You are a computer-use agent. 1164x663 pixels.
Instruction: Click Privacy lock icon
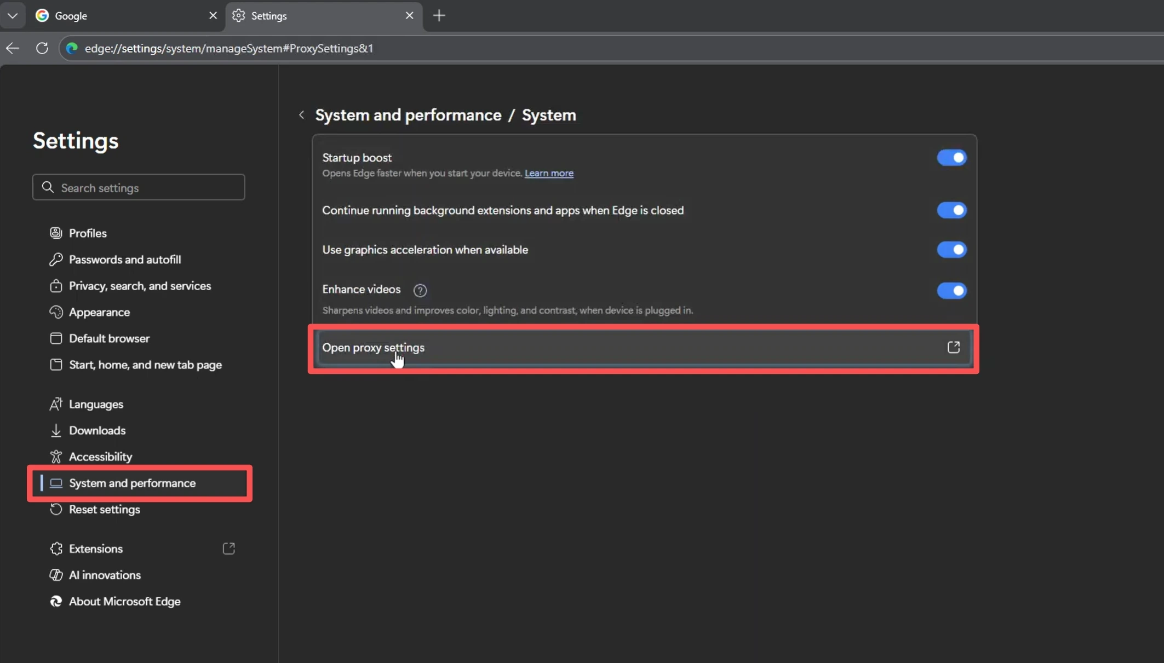(56, 286)
